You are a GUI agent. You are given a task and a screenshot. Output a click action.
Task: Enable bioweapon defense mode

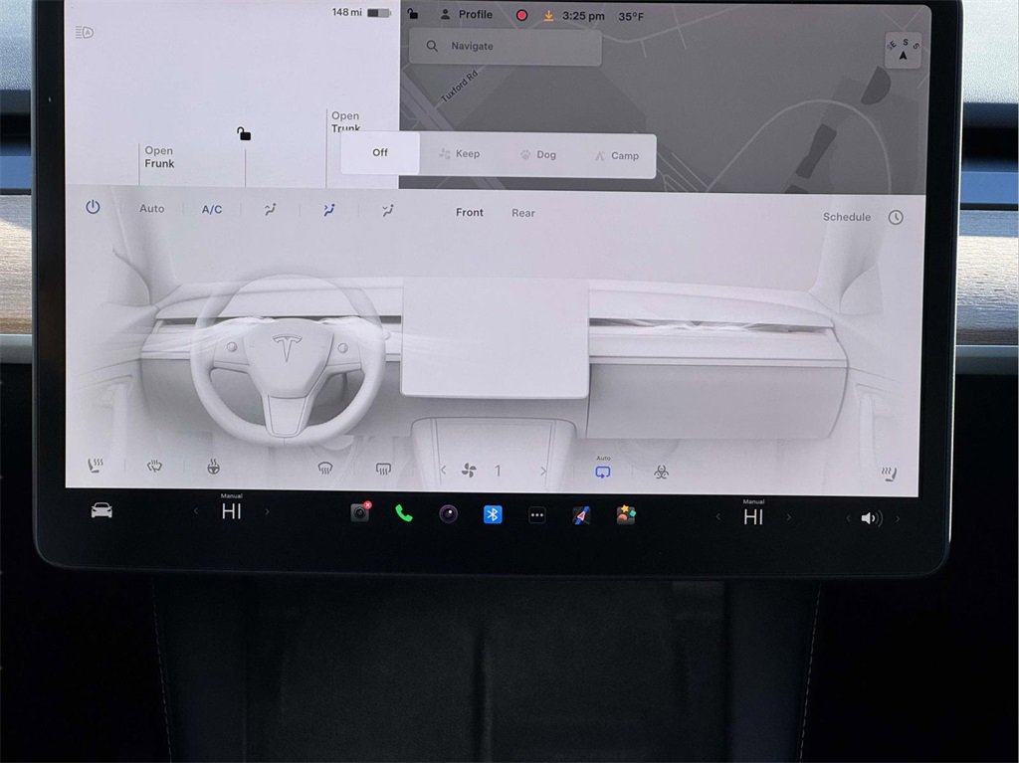tap(661, 472)
